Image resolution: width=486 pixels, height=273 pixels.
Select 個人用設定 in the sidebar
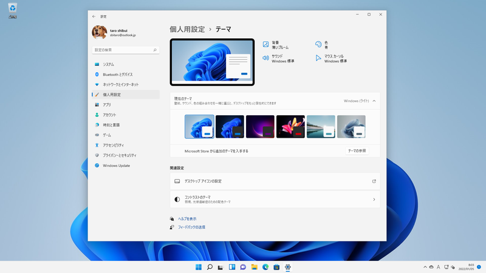pos(126,95)
